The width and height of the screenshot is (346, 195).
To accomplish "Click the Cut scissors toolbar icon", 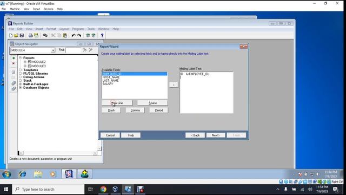I will click(x=53, y=35).
